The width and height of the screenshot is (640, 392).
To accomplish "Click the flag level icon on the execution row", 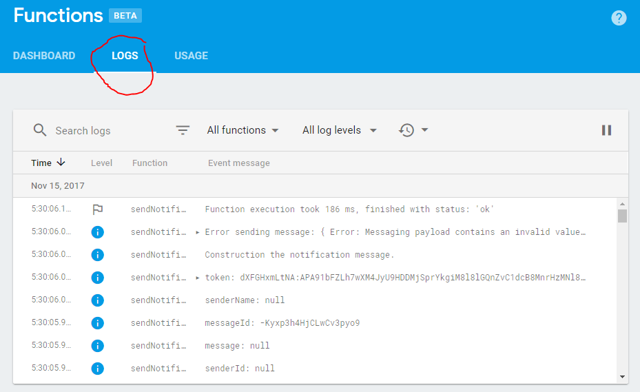I will pyautogui.click(x=98, y=209).
